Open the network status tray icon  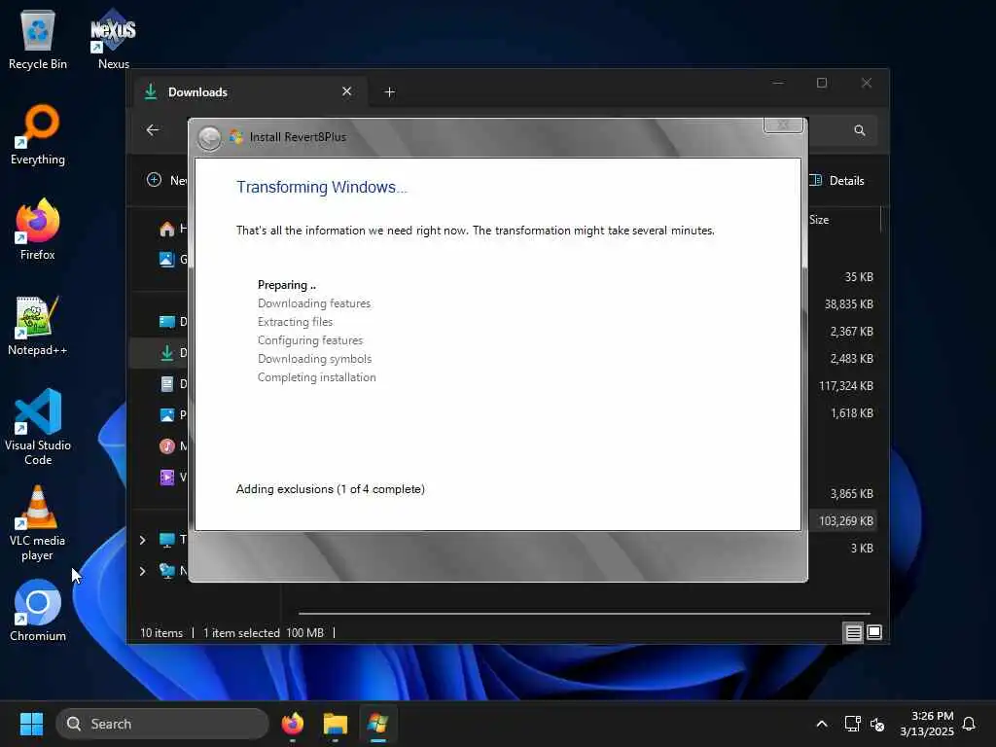pyautogui.click(x=852, y=724)
